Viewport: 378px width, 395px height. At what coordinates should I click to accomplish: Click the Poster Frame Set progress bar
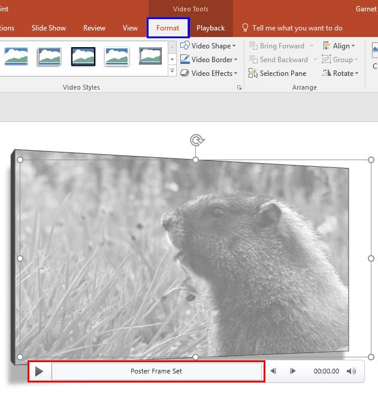pos(156,371)
